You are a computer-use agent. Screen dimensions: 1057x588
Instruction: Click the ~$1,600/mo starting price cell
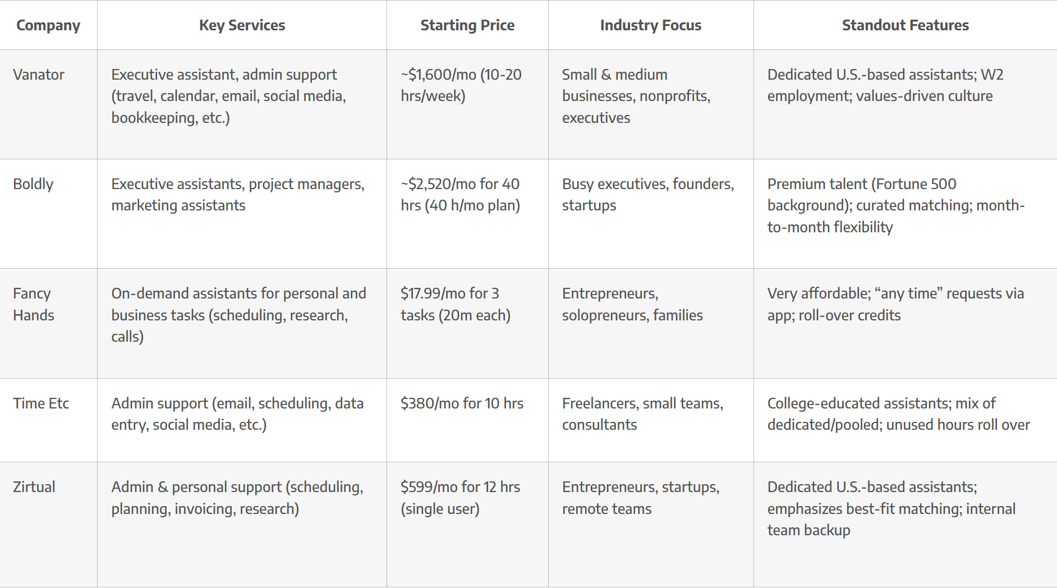click(x=461, y=85)
